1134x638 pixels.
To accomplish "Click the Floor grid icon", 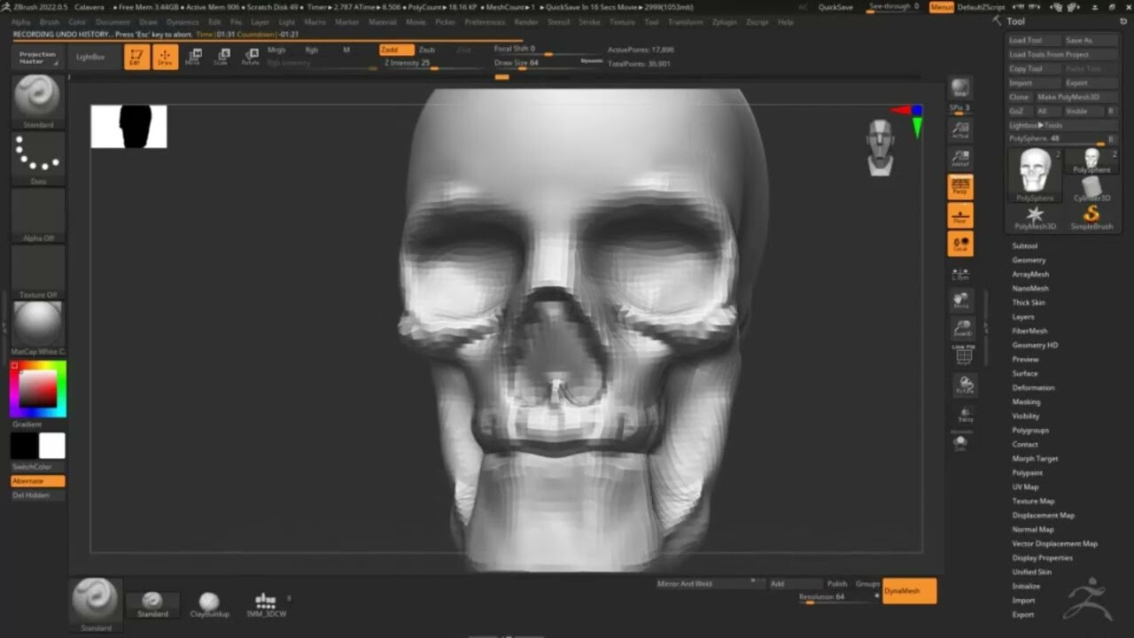I will pyautogui.click(x=960, y=215).
